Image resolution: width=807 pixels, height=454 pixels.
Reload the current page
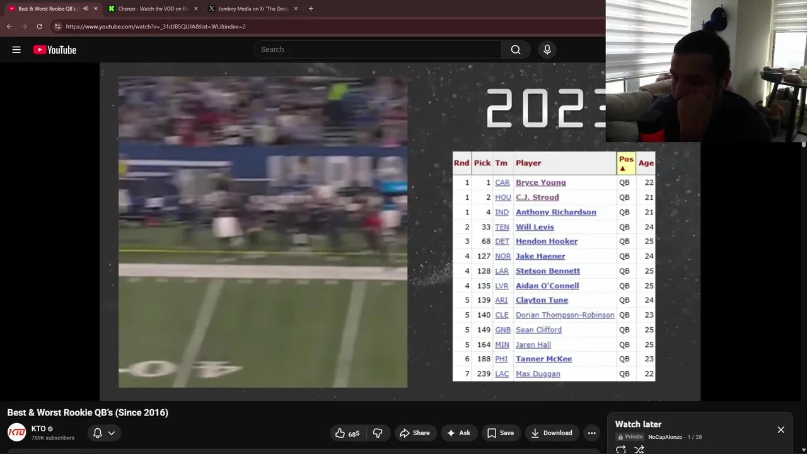(39, 26)
